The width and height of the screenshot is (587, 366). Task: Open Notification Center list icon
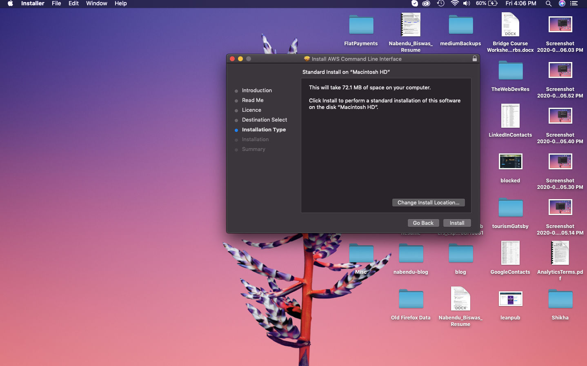tap(574, 3)
